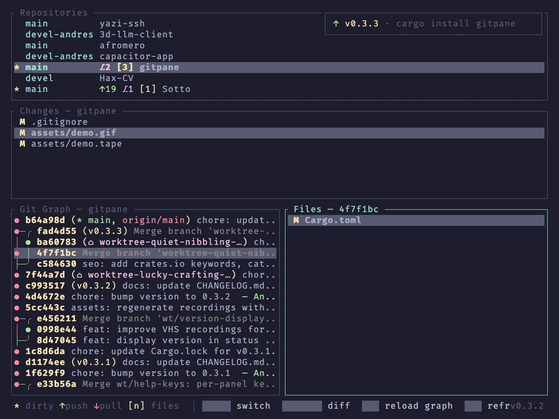
Task: Open the .gitignore changed file
Action: coord(60,122)
